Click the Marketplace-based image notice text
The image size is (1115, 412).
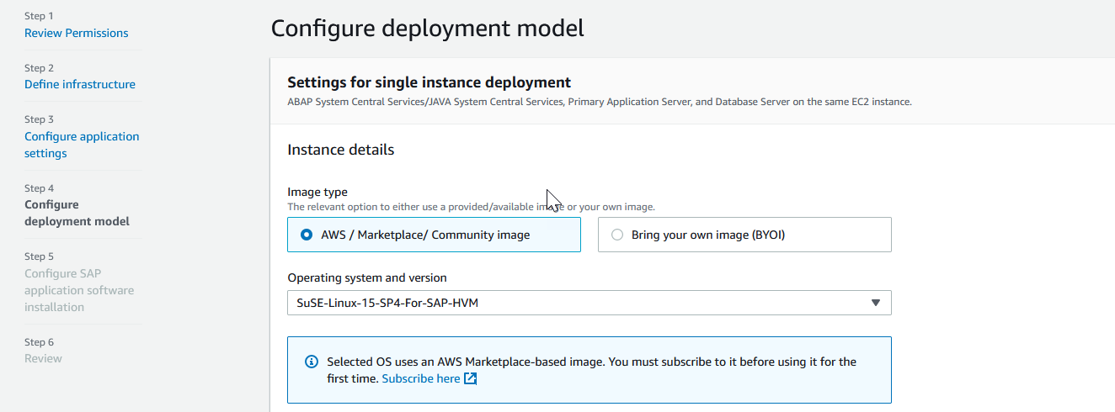(591, 362)
